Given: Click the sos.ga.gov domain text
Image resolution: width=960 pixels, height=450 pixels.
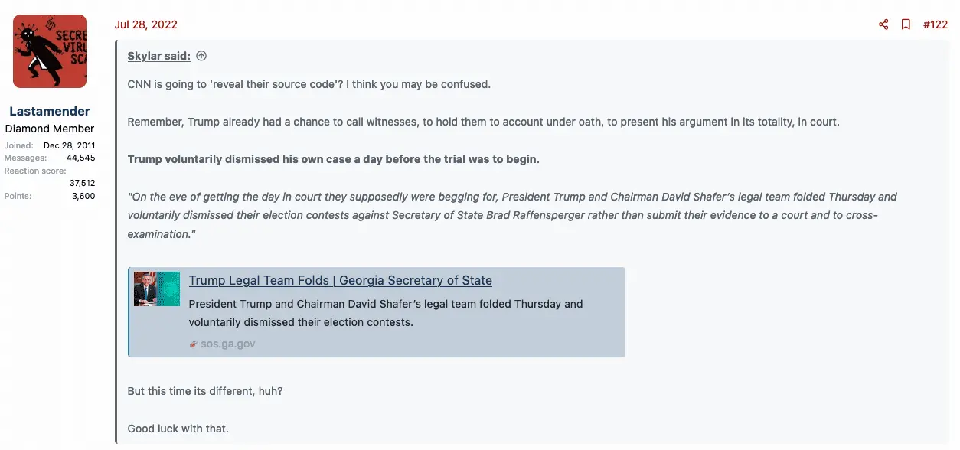Looking at the screenshot, I should coord(228,344).
